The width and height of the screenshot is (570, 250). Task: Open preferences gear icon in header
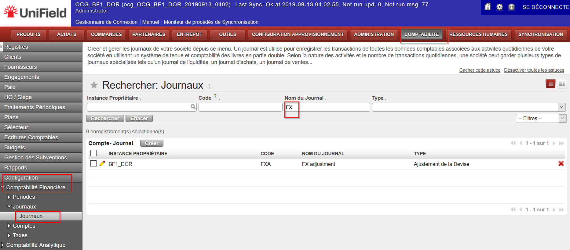click(500, 7)
